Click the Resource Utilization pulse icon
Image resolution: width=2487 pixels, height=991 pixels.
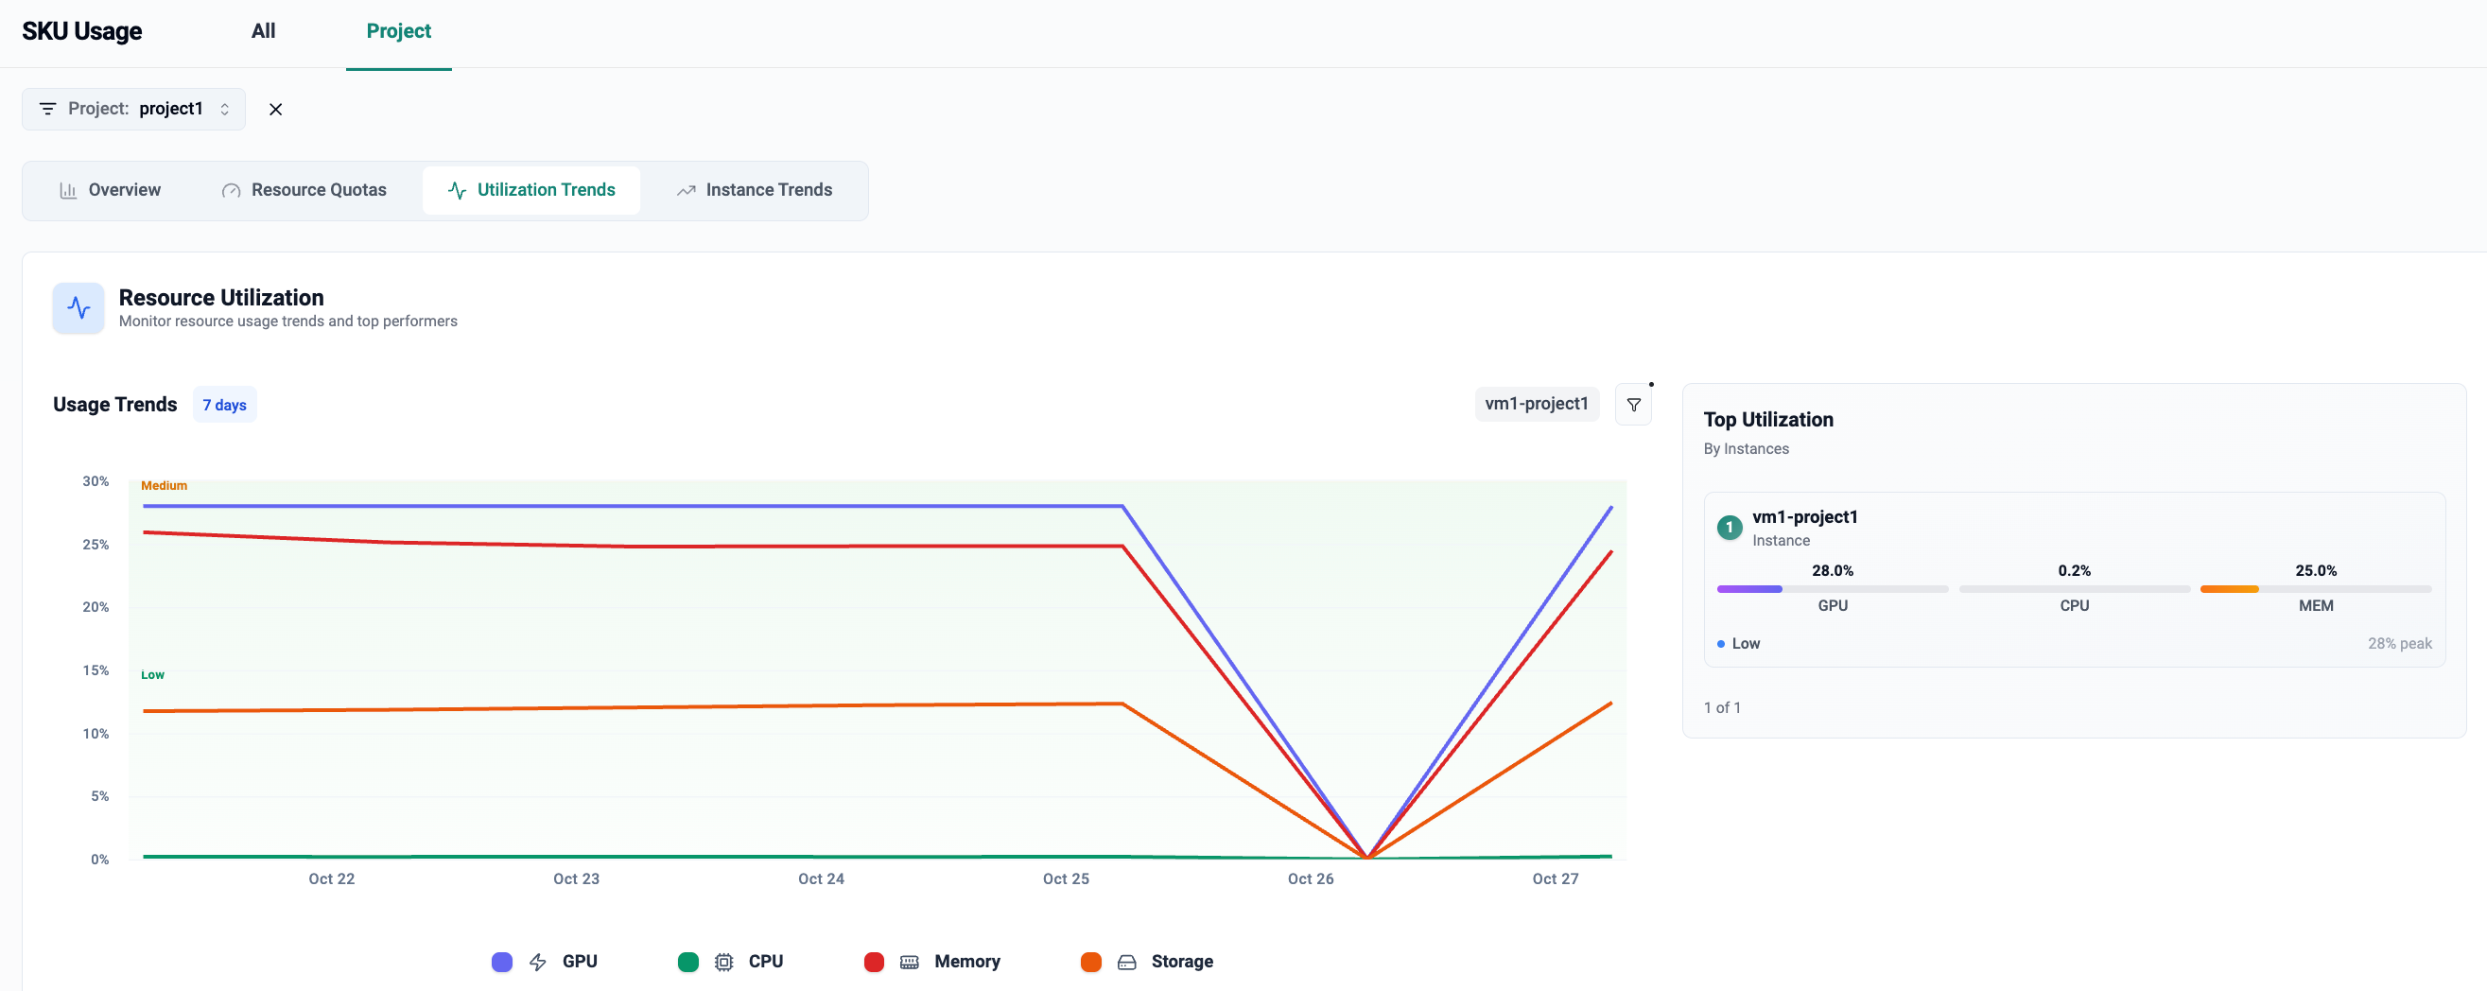[78, 308]
